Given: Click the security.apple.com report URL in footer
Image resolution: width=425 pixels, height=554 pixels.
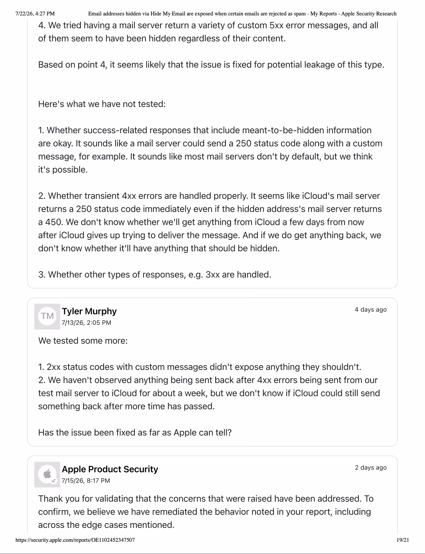Looking at the screenshot, I should click(x=75, y=540).
